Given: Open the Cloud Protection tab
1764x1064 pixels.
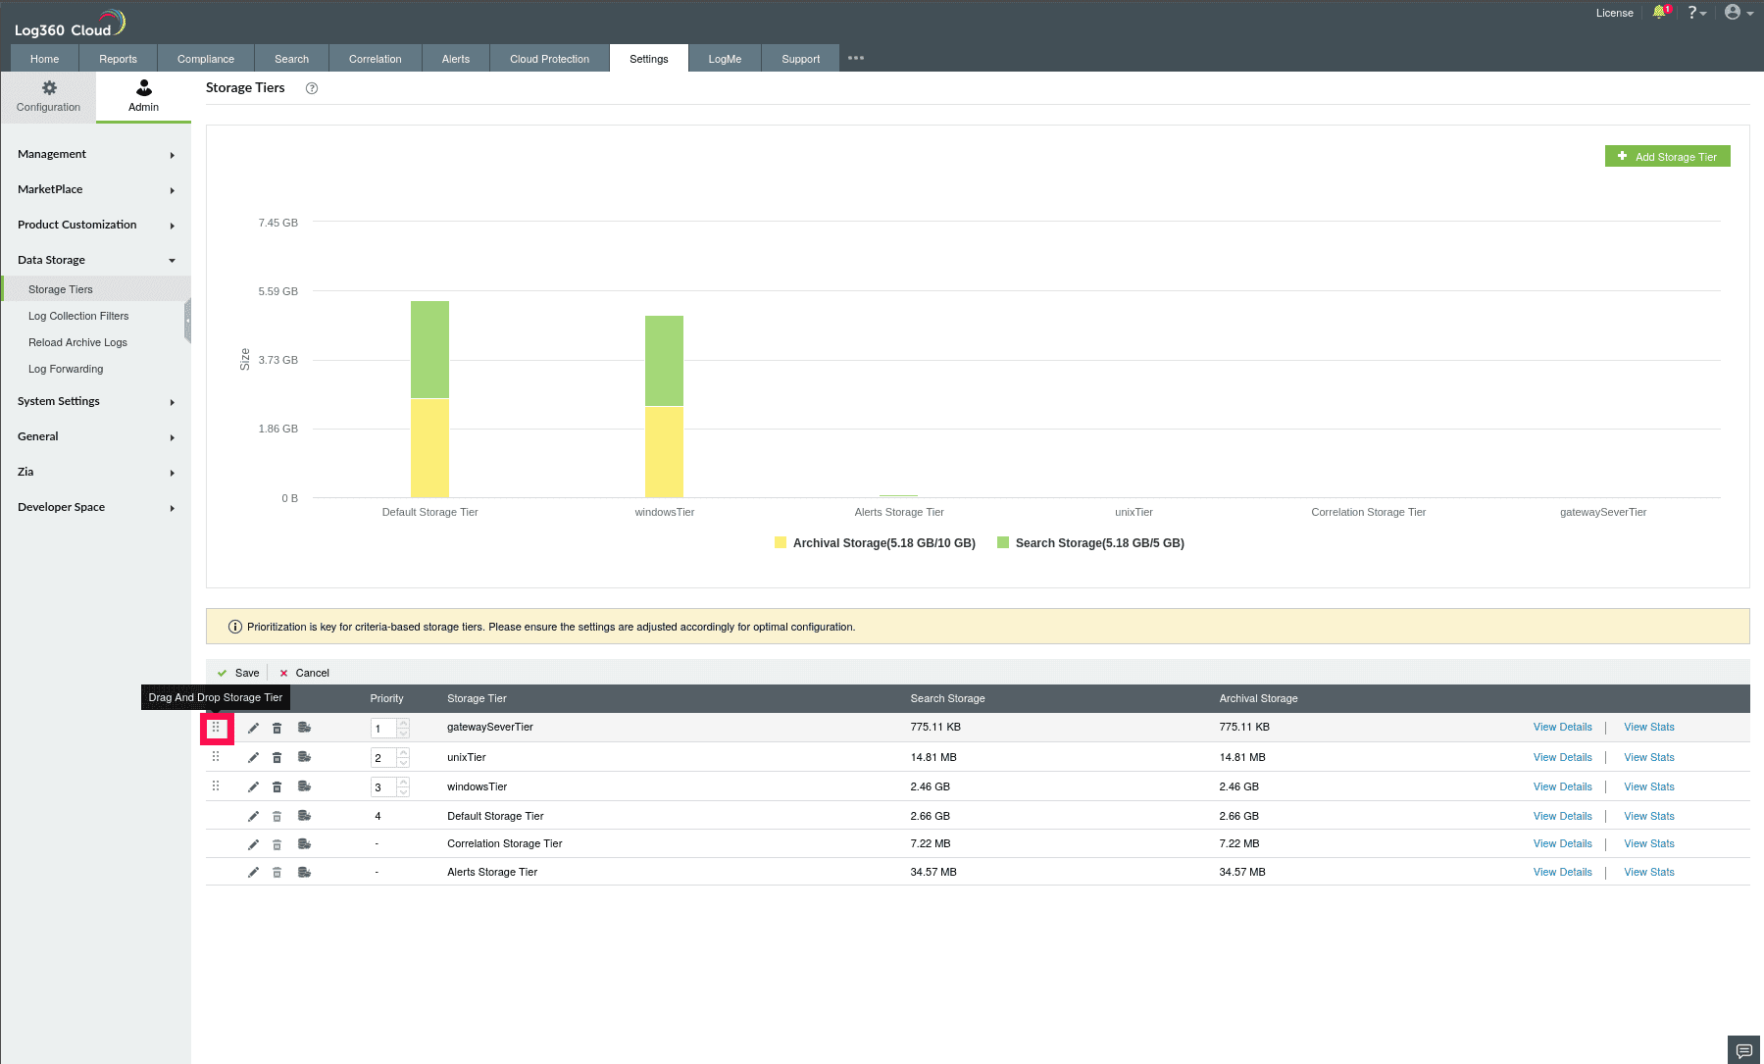Looking at the screenshot, I should click(548, 58).
